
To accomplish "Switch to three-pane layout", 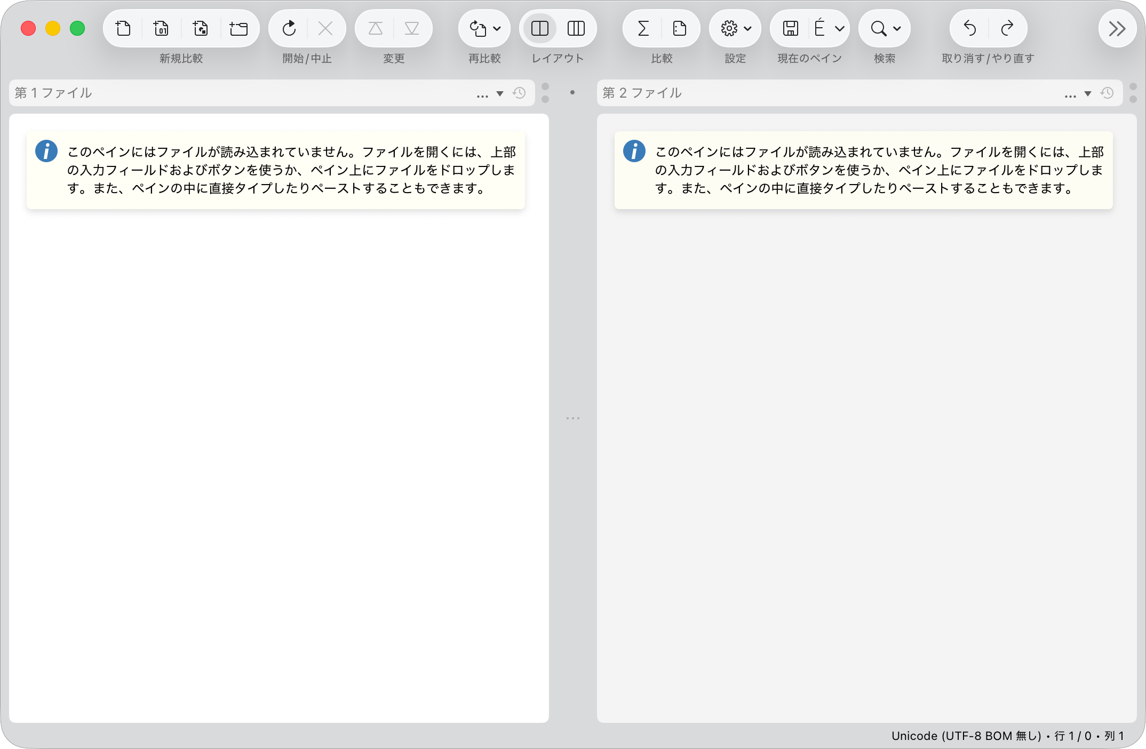I will [576, 28].
